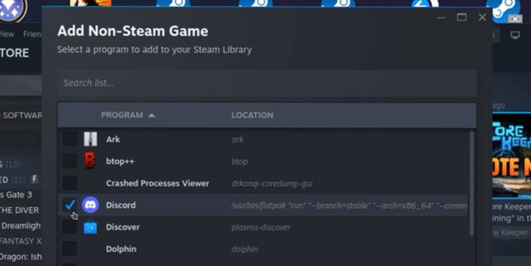531x266 pixels.
Task: Select the Dolphin checkbox
Action: [x=70, y=249]
